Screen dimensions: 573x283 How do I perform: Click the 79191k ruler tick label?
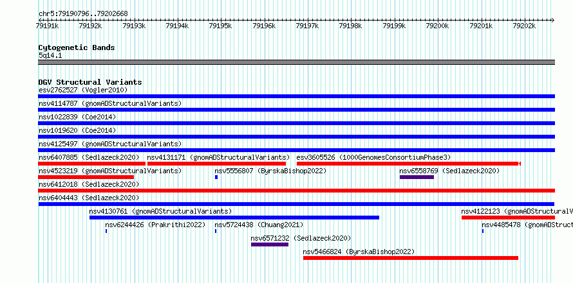pyautogui.click(x=48, y=26)
